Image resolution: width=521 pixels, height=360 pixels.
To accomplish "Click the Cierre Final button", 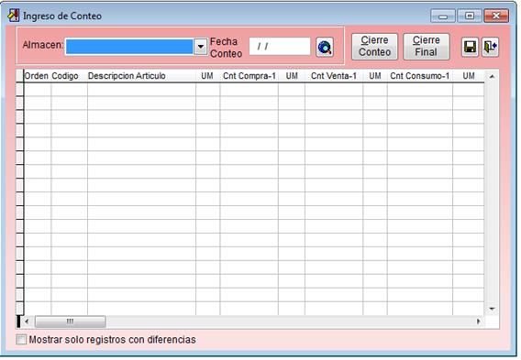I will point(427,47).
